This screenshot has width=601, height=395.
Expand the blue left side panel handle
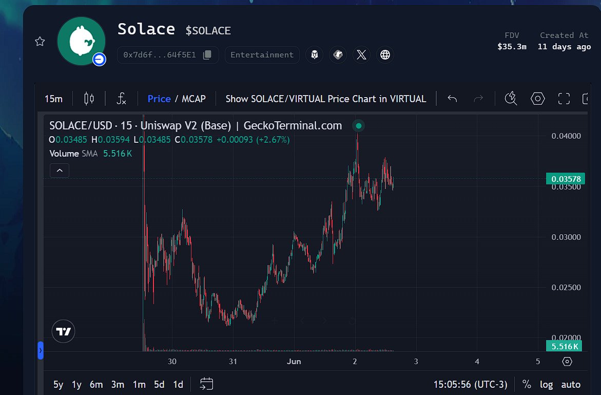pyautogui.click(x=40, y=350)
